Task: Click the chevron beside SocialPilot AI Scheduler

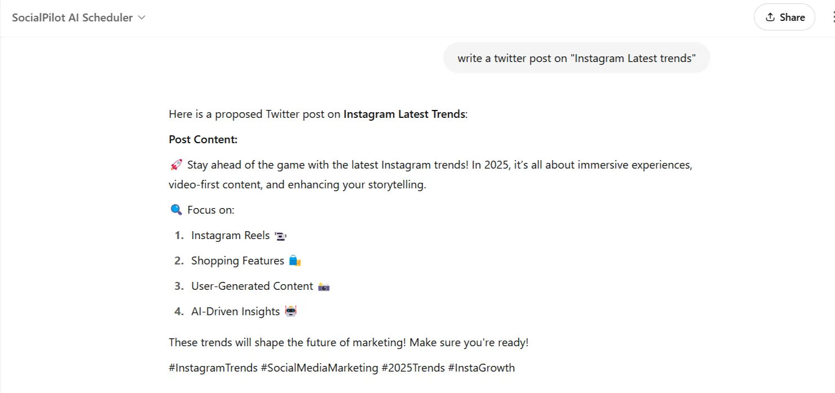Action: coord(142,17)
